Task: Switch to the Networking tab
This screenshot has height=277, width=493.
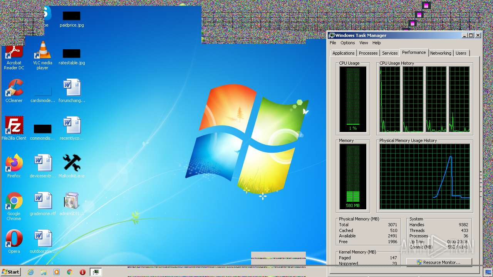Action: (441, 53)
